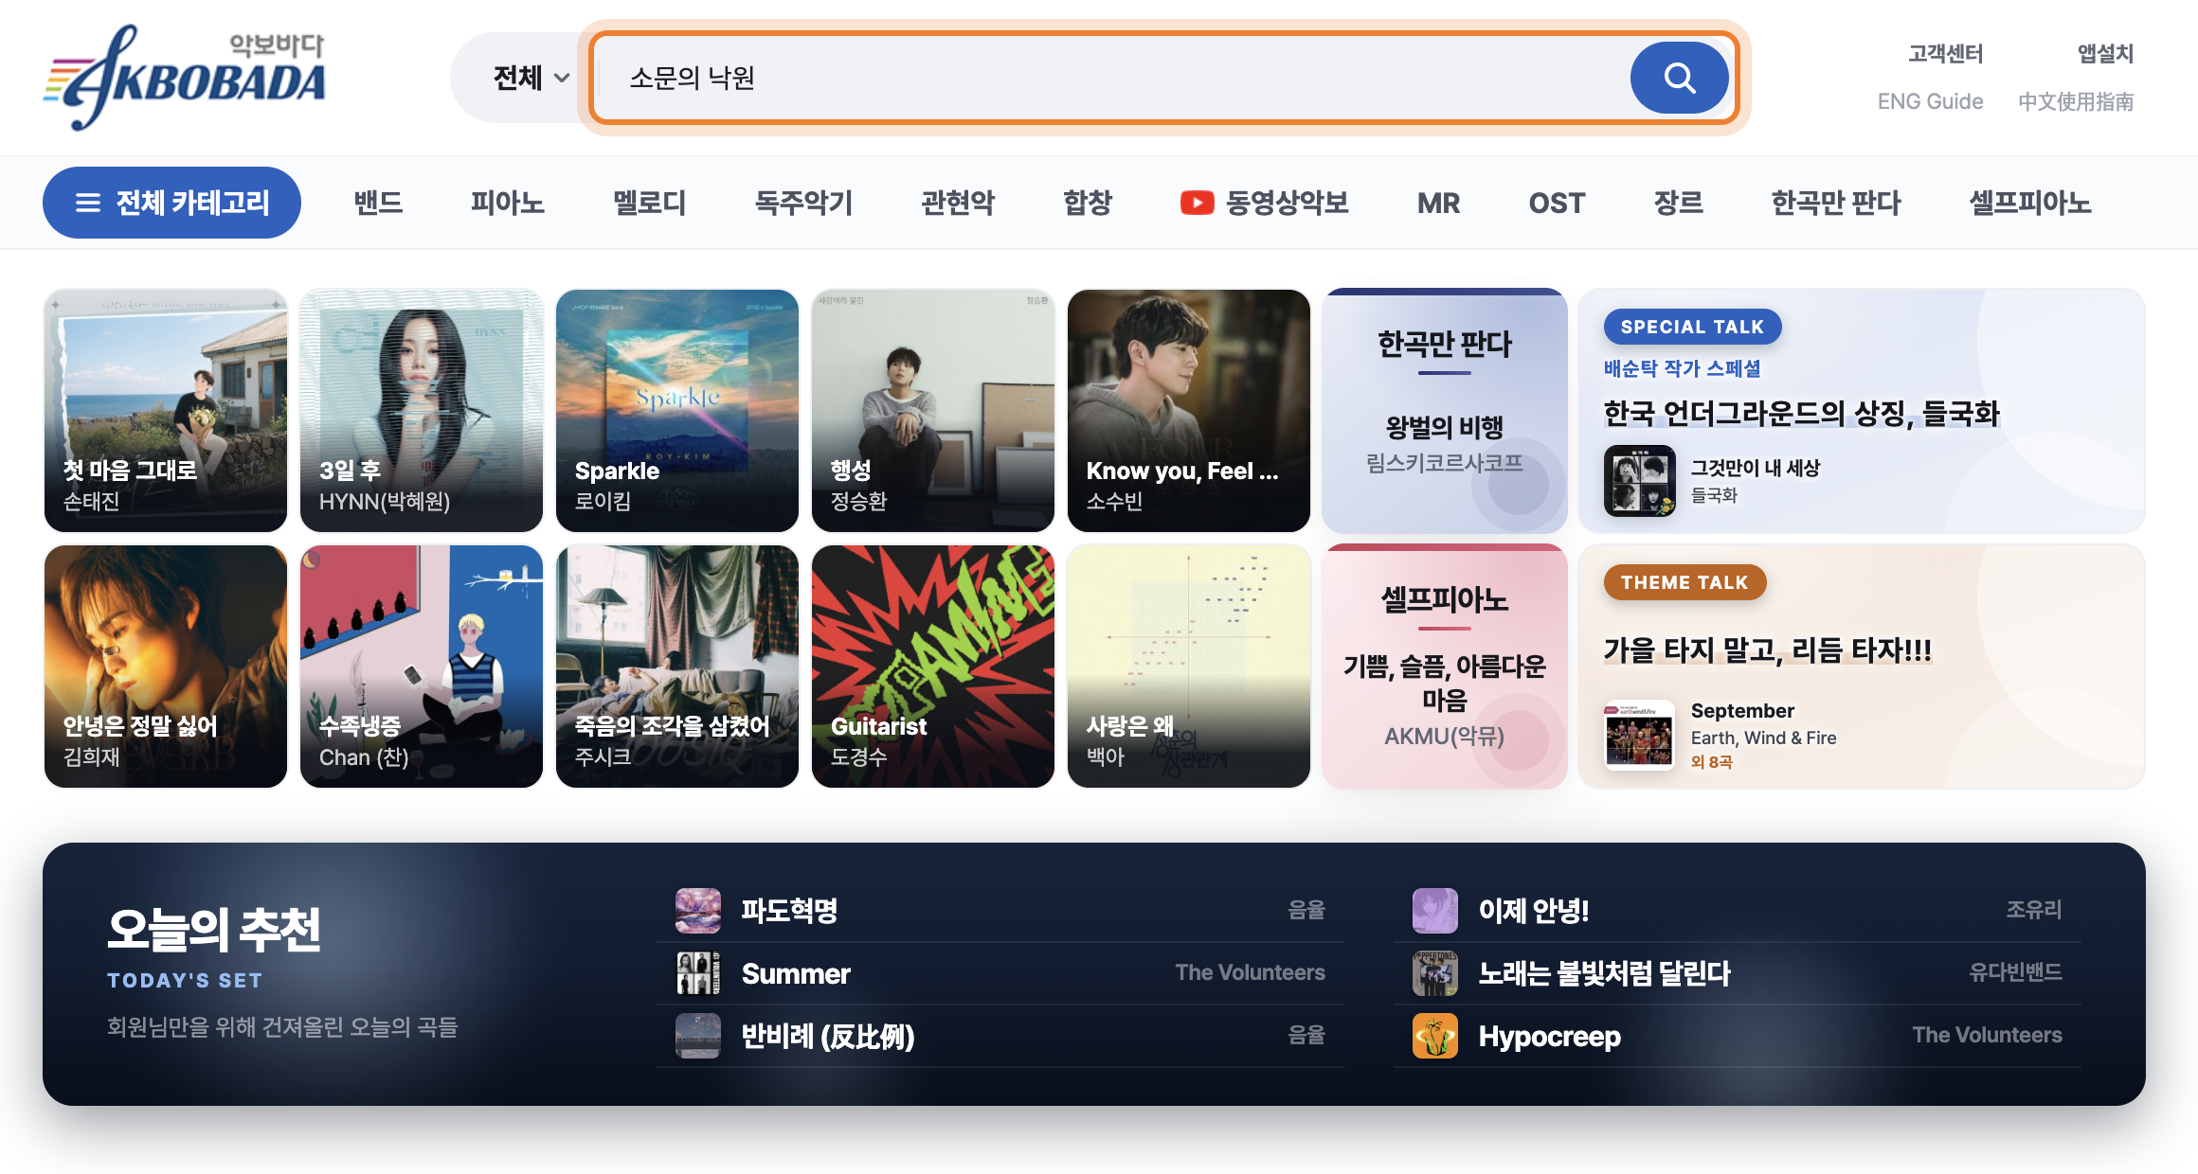Open the 사랑은 왜 백아 album card
The width and height of the screenshot is (2198, 1174).
[x=1189, y=667]
